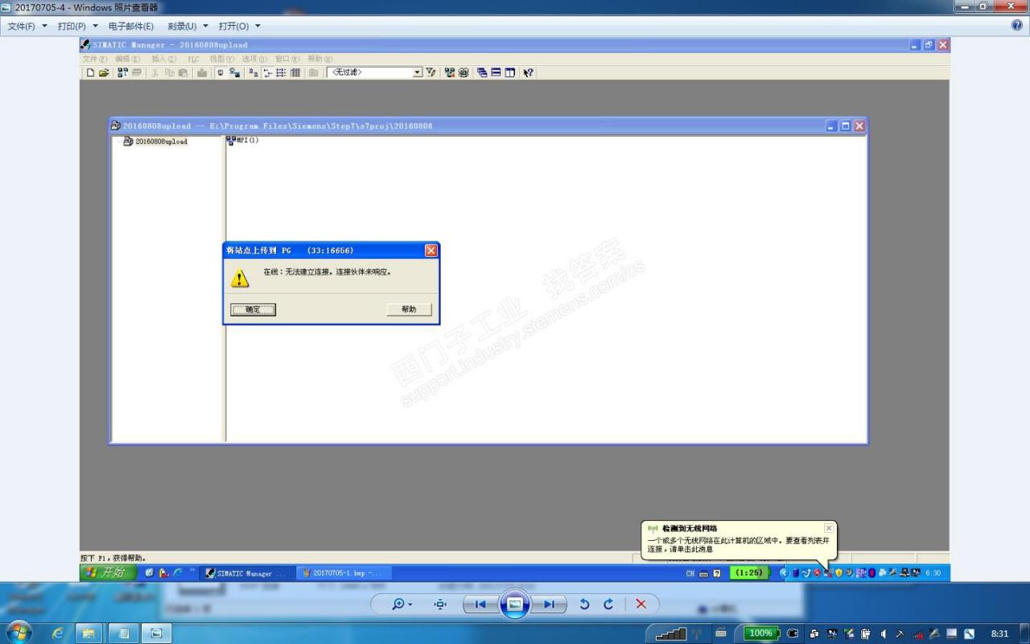
Task: Click the New project icon in SIMATIC toolbar
Action: click(90, 72)
